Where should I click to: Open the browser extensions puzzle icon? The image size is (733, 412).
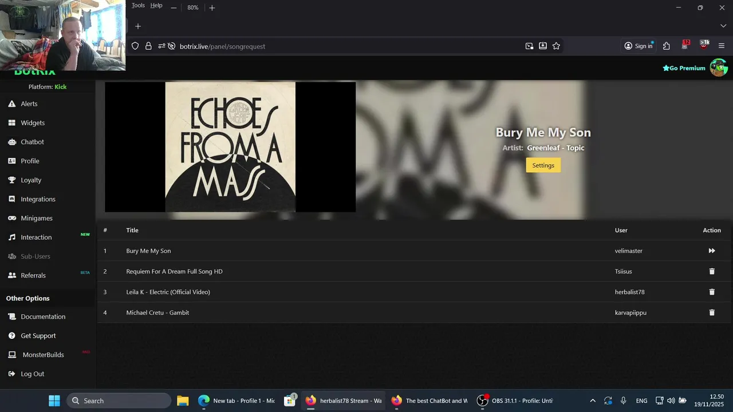coord(666,46)
